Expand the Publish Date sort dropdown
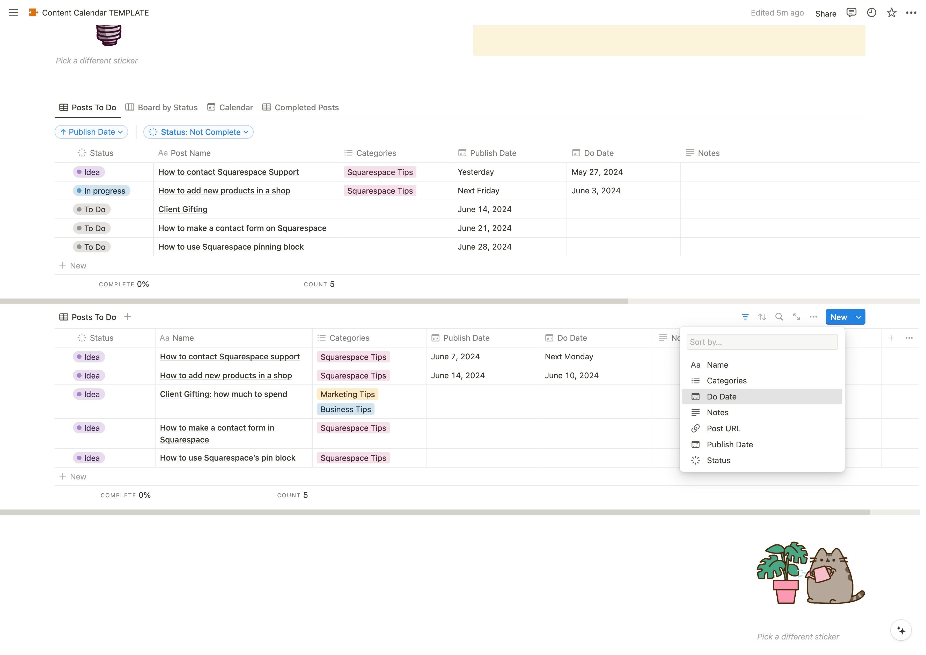This screenshot has width=926, height=655. click(x=92, y=132)
